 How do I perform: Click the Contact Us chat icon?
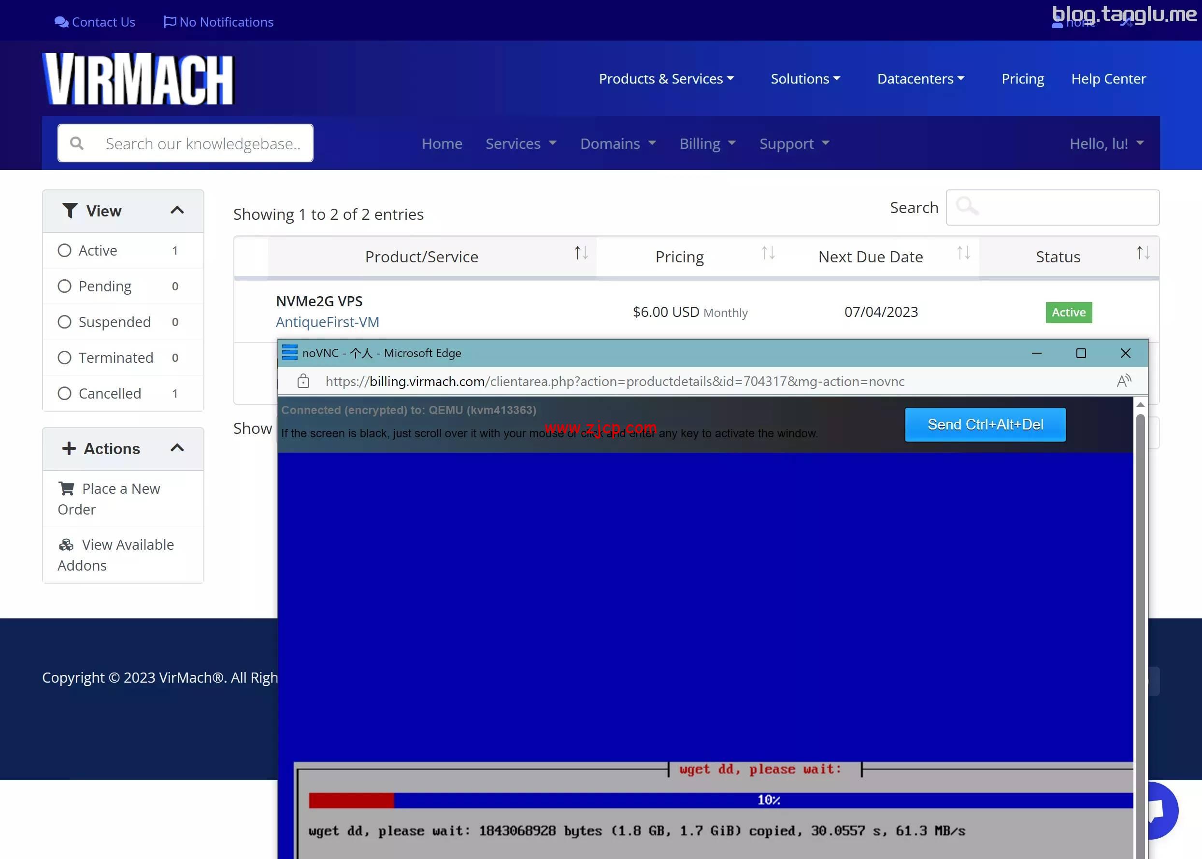[61, 22]
